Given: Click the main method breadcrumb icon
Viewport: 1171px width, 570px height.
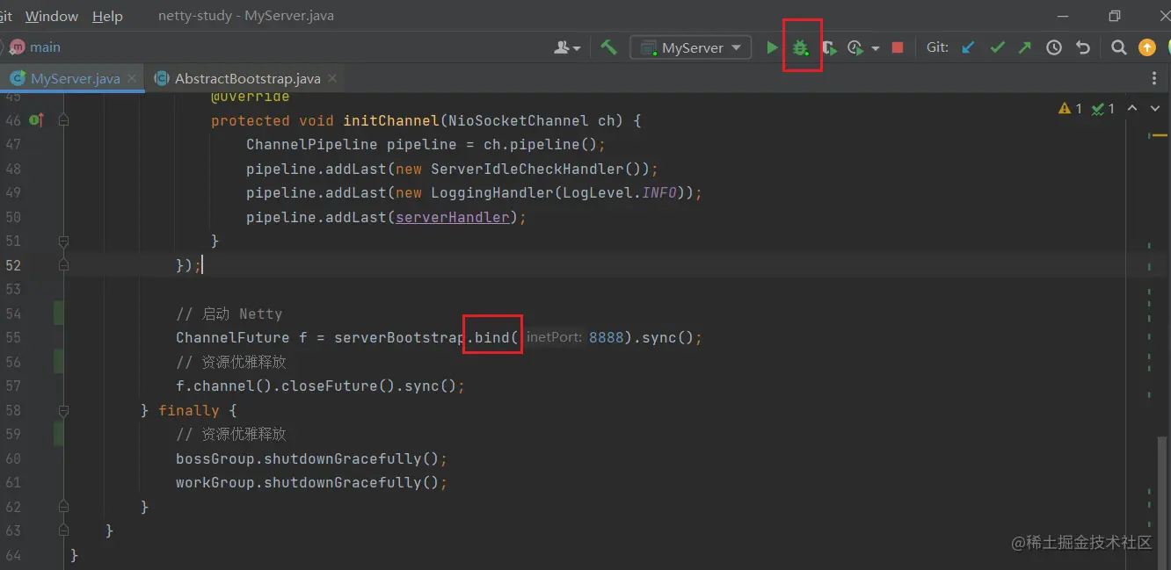Looking at the screenshot, I should pyautogui.click(x=17, y=47).
